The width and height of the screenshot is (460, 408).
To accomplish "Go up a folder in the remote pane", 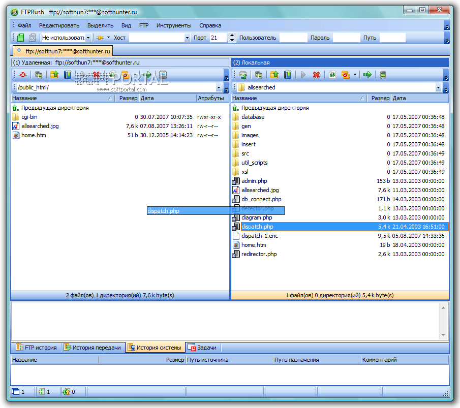I will coord(54,75).
